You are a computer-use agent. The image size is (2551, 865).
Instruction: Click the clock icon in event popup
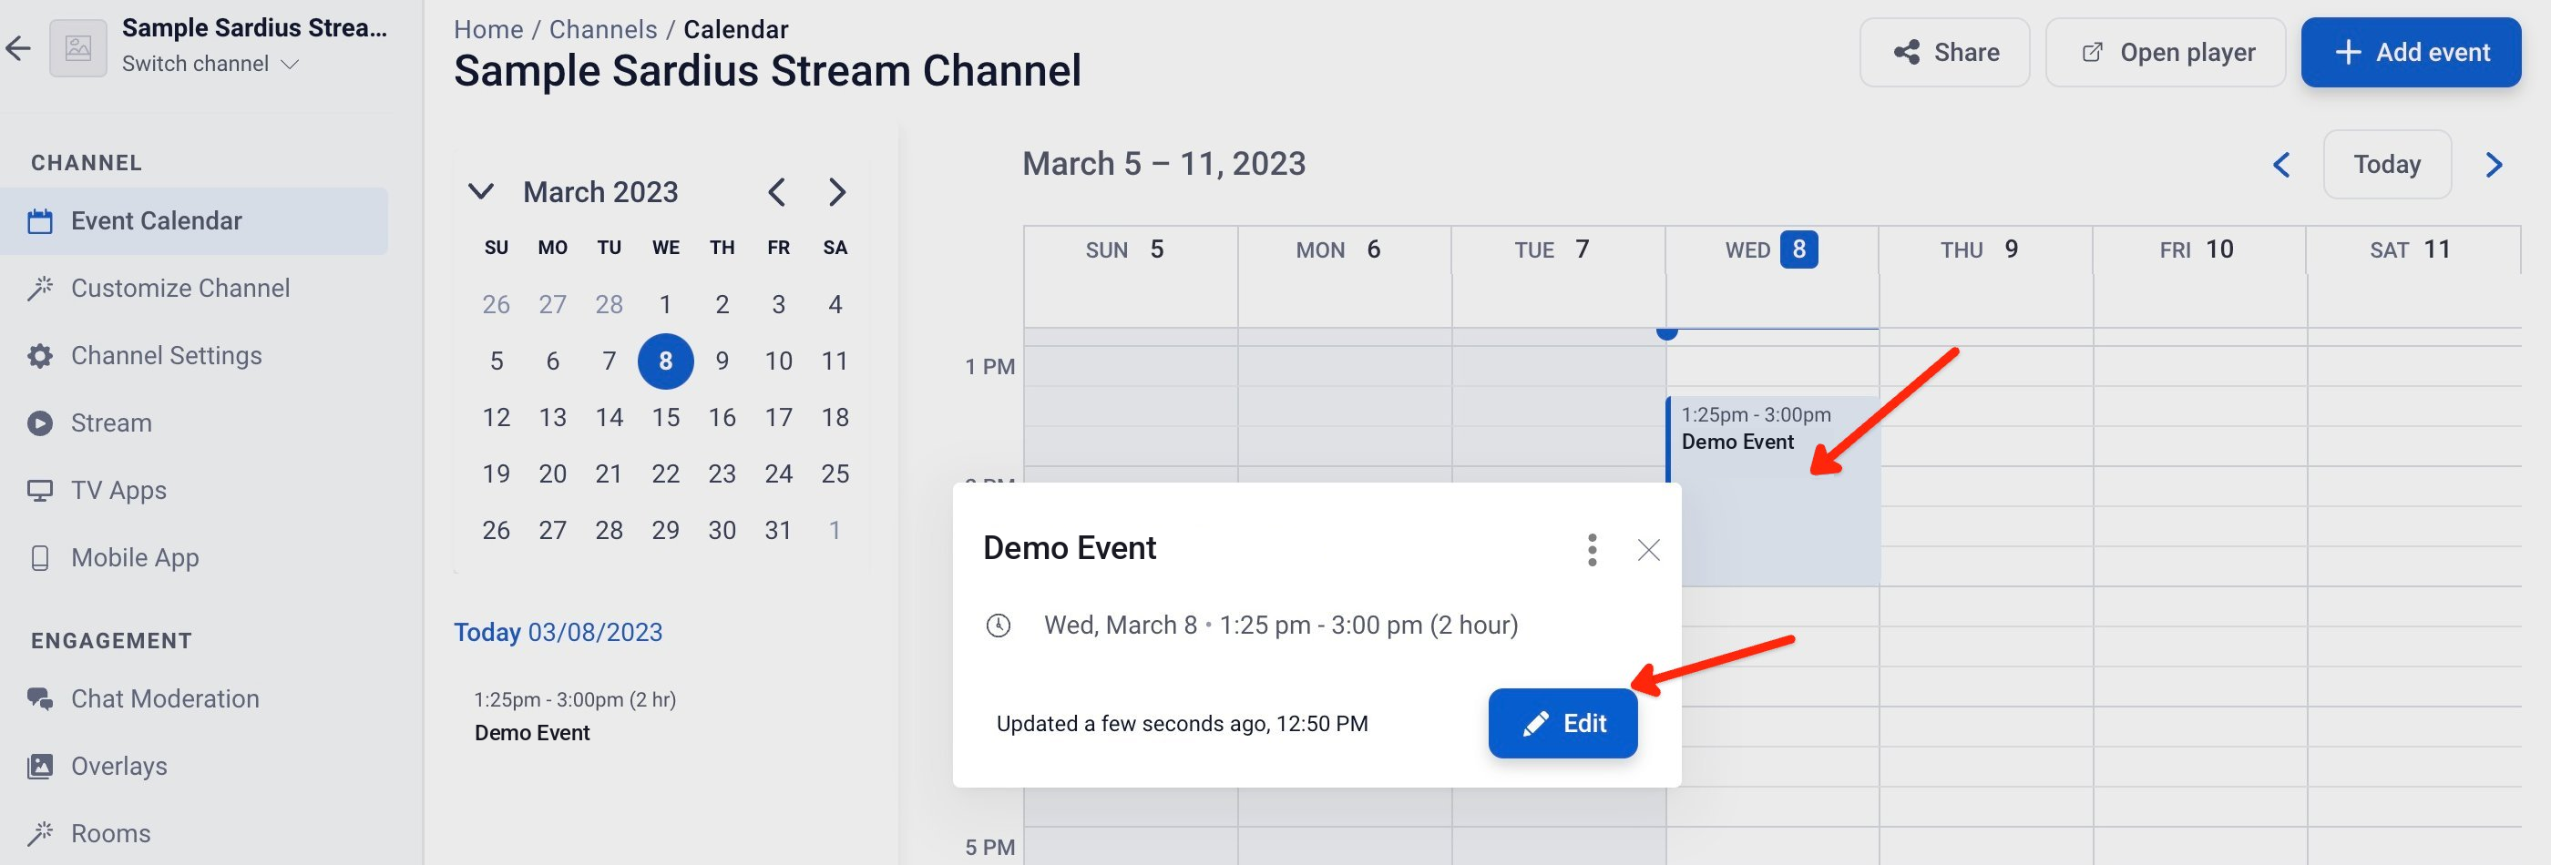(x=999, y=626)
